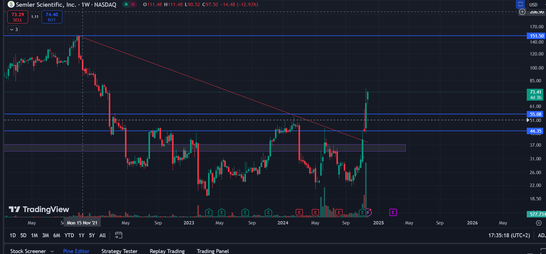Click the 2025 label on the time axis
This screenshot has width=546, height=254.
coord(379,223)
